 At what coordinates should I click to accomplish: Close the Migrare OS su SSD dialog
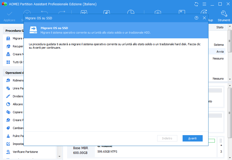click(x=204, y=18)
